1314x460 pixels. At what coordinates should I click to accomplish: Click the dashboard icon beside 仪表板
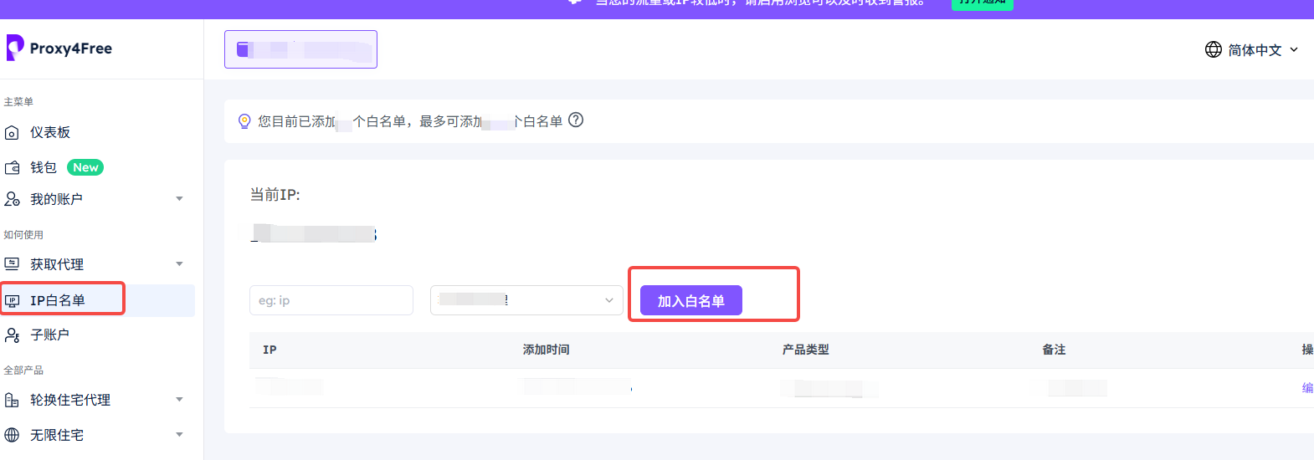12,133
